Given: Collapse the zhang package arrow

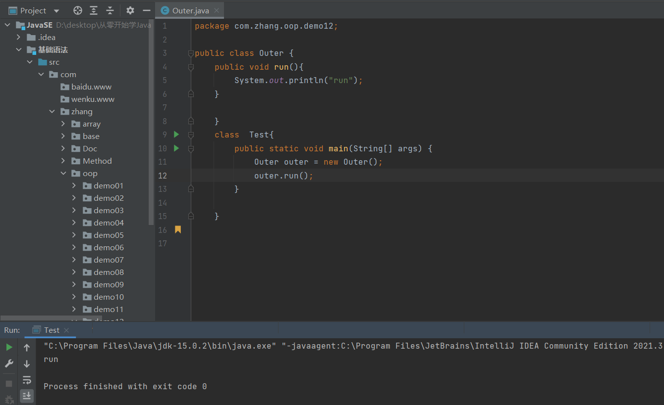Looking at the screenshot, I should 52,111.
